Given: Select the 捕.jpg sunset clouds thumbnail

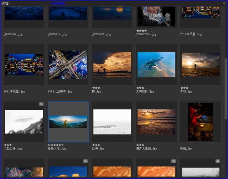Looking at the screenshot, I should tap(112, 65).
